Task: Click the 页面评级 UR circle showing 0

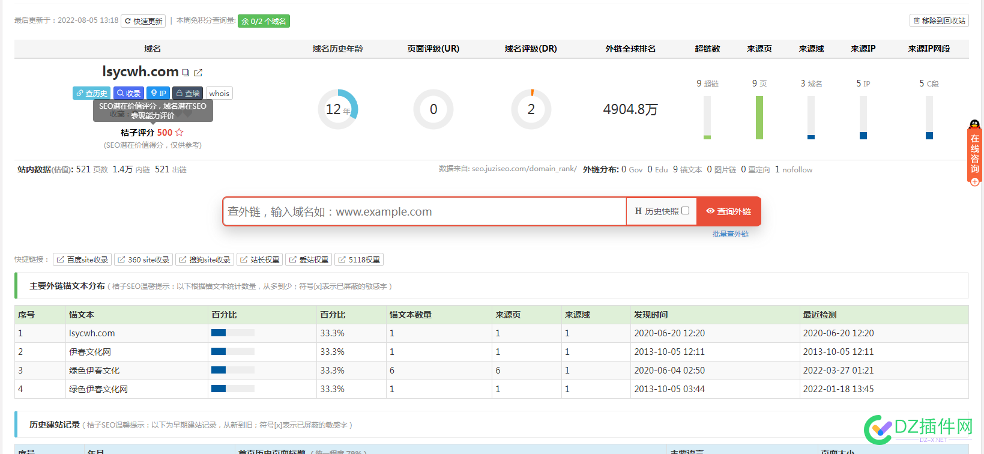Action: click(x=433, y=109)
